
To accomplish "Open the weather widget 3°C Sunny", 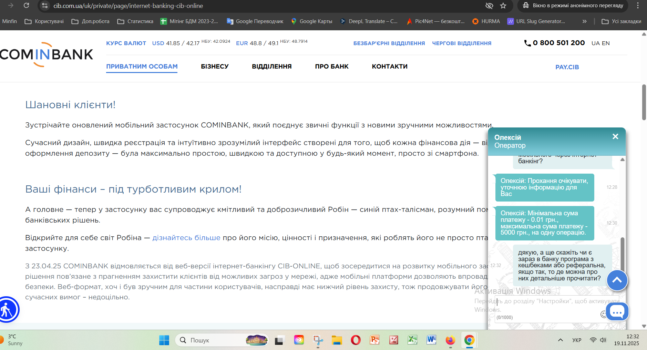I will click(x=12, y=340).
